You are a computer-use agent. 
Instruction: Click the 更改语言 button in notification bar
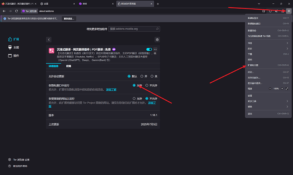69,19
